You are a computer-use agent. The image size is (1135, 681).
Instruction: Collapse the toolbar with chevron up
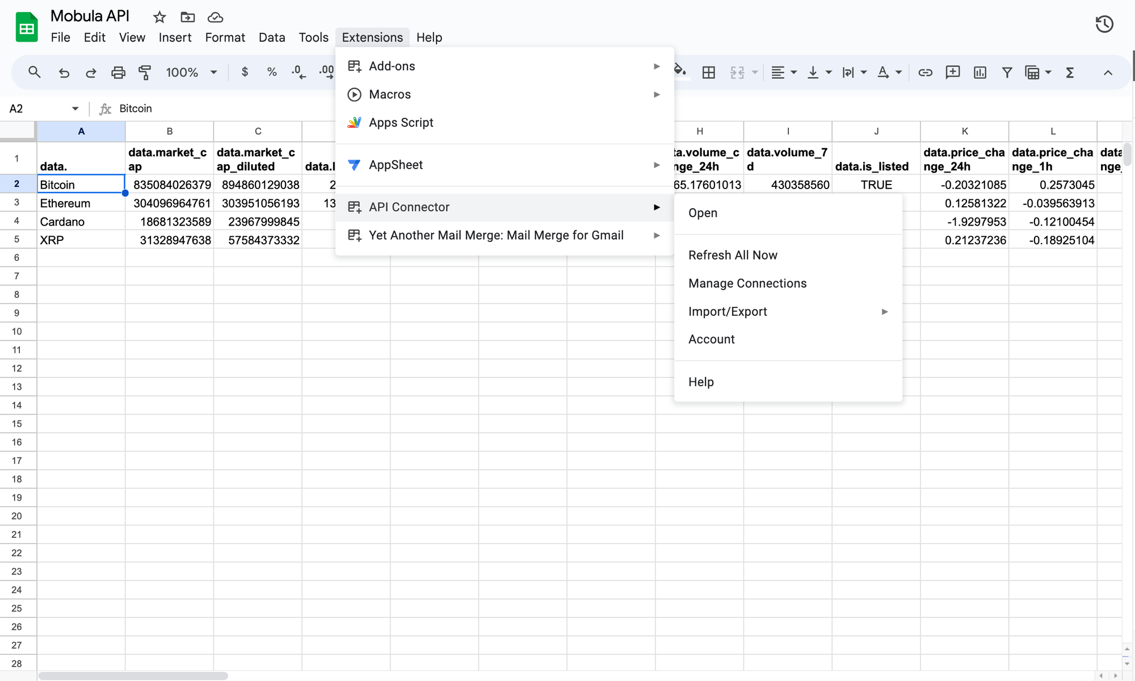(1108, 72)
